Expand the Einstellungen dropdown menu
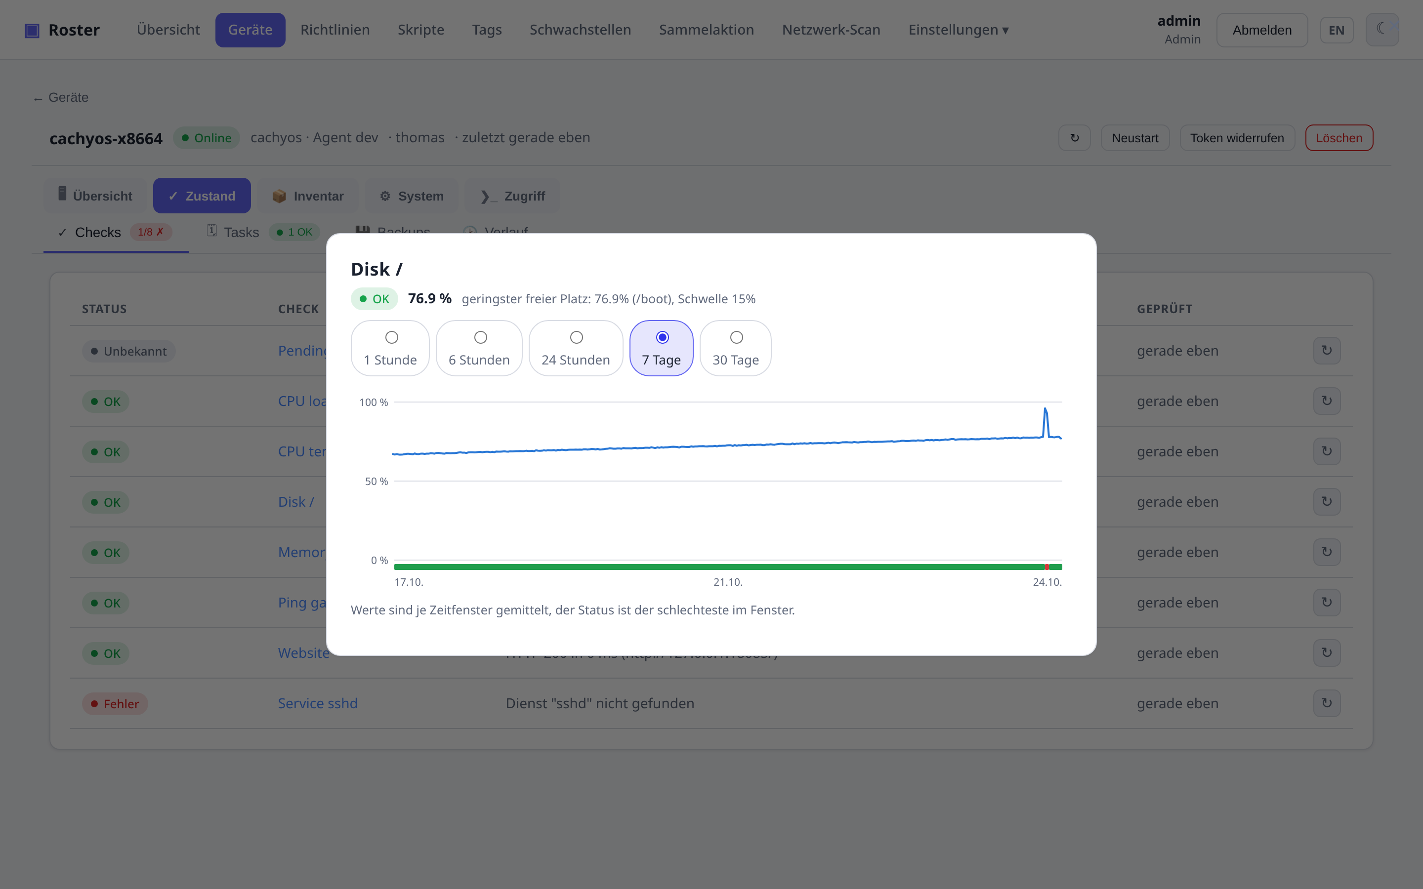The width and height of the screenshot is (1423, 889). pyautogui.click(x=959, y=30)
